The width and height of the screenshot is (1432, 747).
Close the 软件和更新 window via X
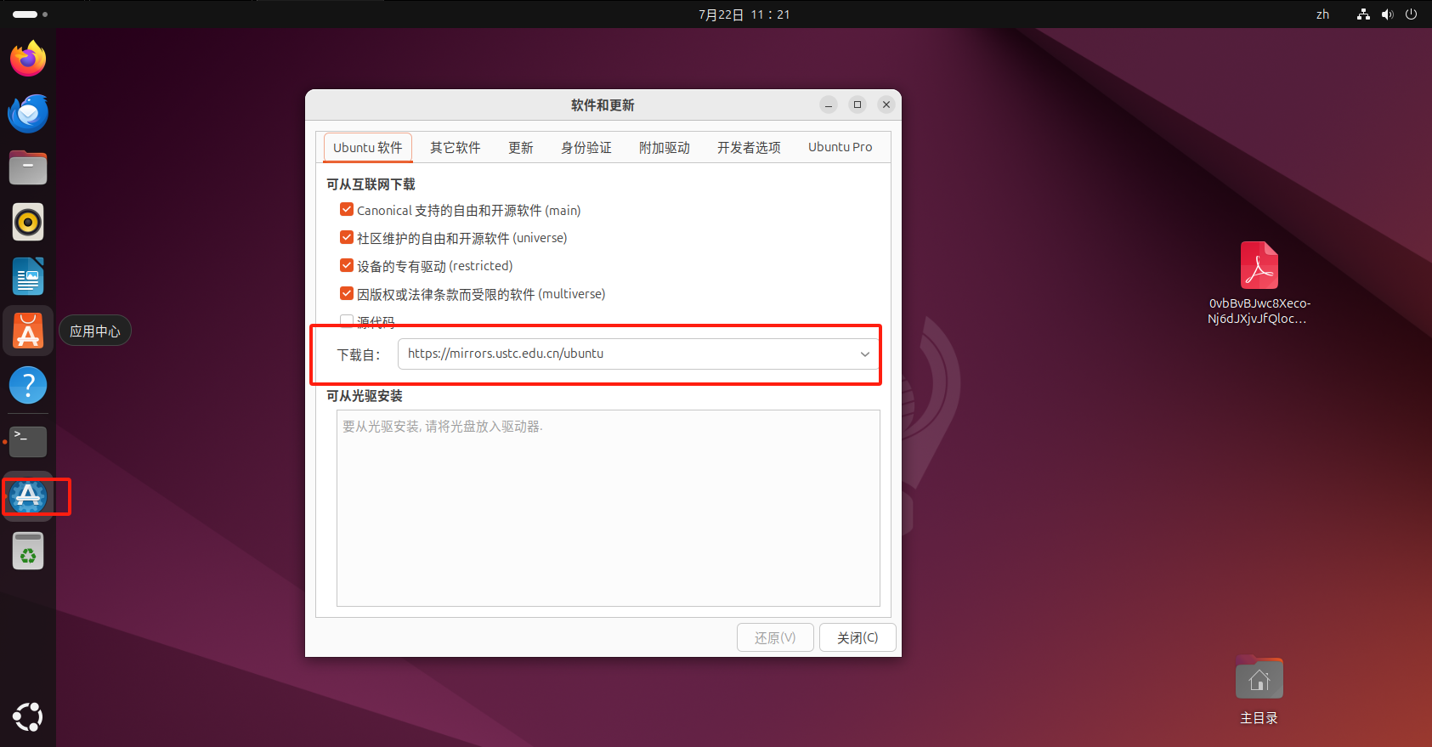tap(886, 105)
